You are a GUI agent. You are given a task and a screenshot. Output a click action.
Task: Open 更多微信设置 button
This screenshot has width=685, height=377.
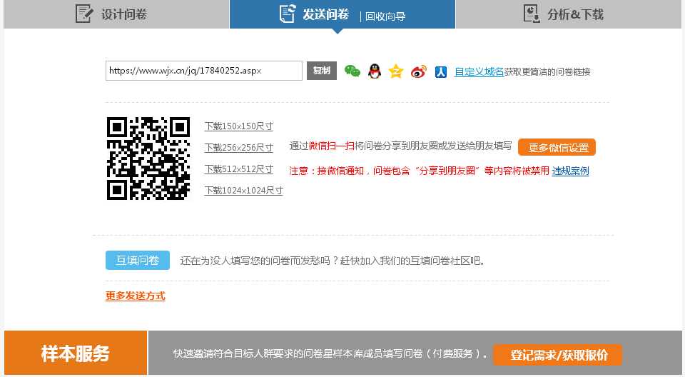pyautogui.click(x=557, y=147)
